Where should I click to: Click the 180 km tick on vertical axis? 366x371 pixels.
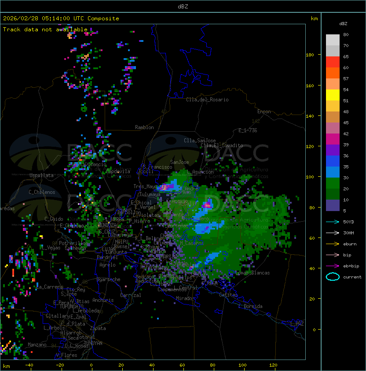pos(310,55)
